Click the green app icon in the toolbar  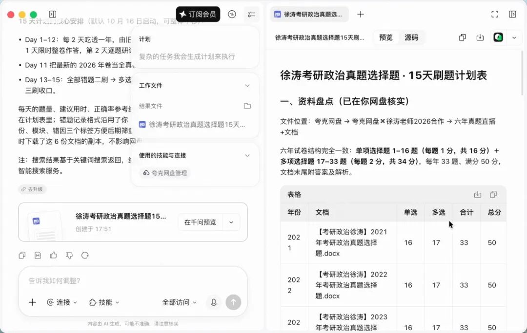click(x=498, y=37)
